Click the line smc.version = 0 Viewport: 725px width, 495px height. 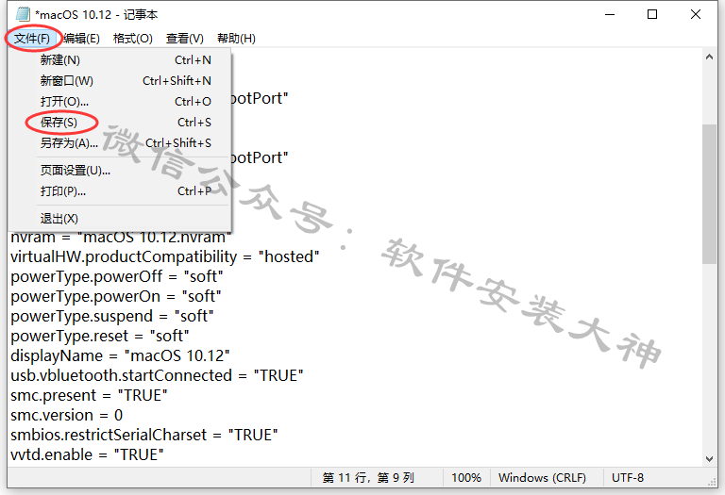pos(67,415)
